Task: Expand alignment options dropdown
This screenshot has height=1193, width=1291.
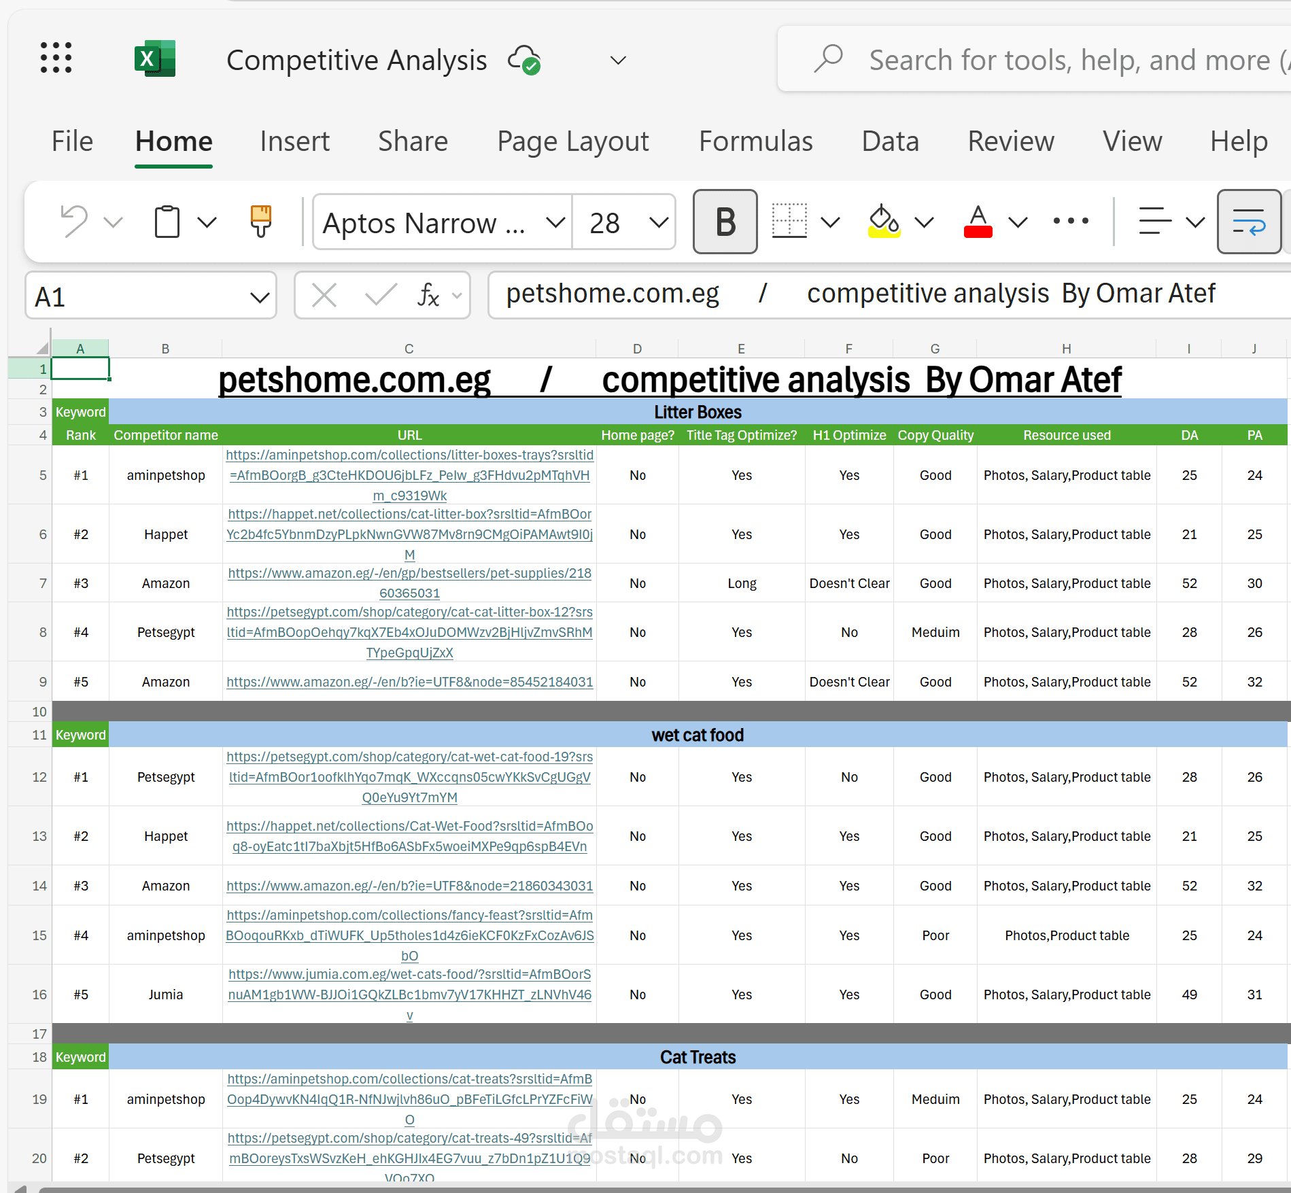Action: [x=1195, y=222]
